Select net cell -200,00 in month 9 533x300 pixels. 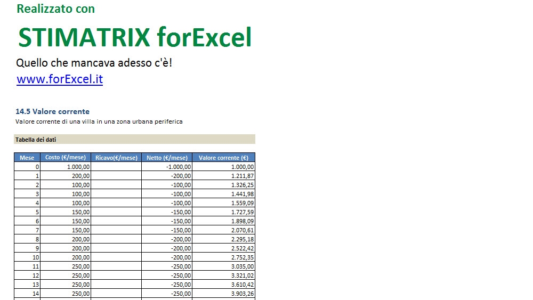[x=167, y=248]
